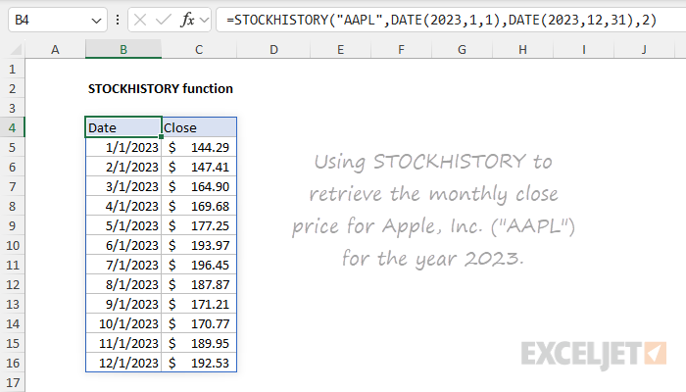Select the date cell 10/1/2023
The image size is (686, 392).
(123, 323)
